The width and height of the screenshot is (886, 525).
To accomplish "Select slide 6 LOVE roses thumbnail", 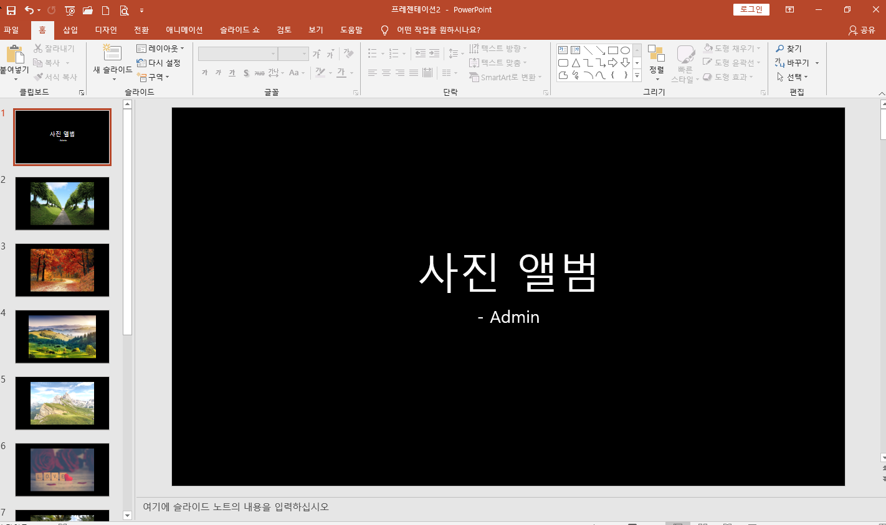I will [x=62, y=470].
